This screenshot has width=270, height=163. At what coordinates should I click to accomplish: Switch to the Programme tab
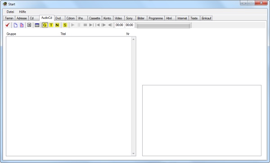pyautogui.click(x=156, y=18)
